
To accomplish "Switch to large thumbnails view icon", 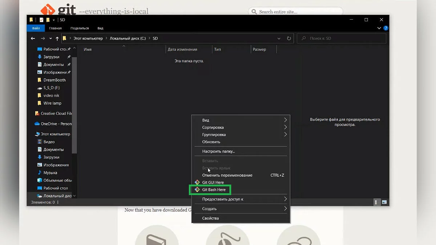I will tap(384, 202).
